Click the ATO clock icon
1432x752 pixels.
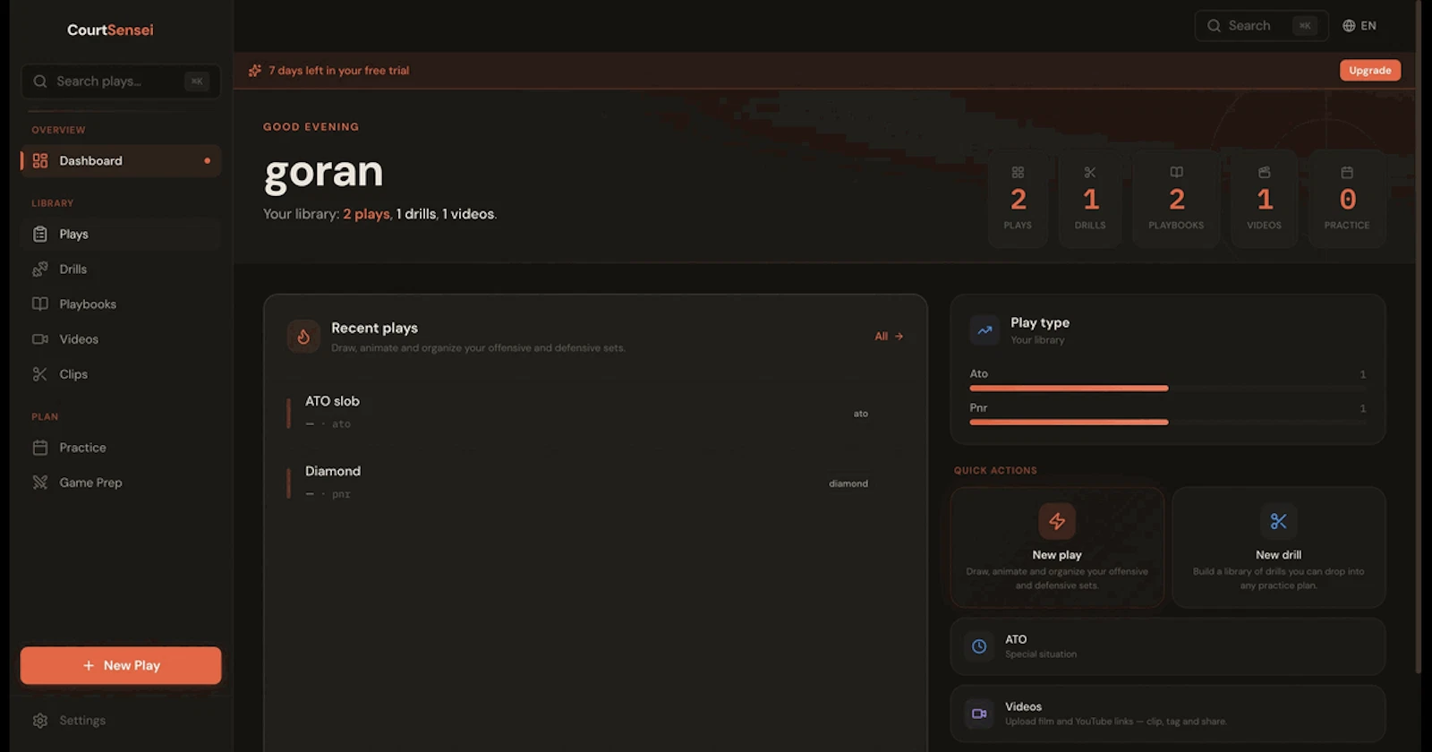pyautogui.click(x=979, y=646)
